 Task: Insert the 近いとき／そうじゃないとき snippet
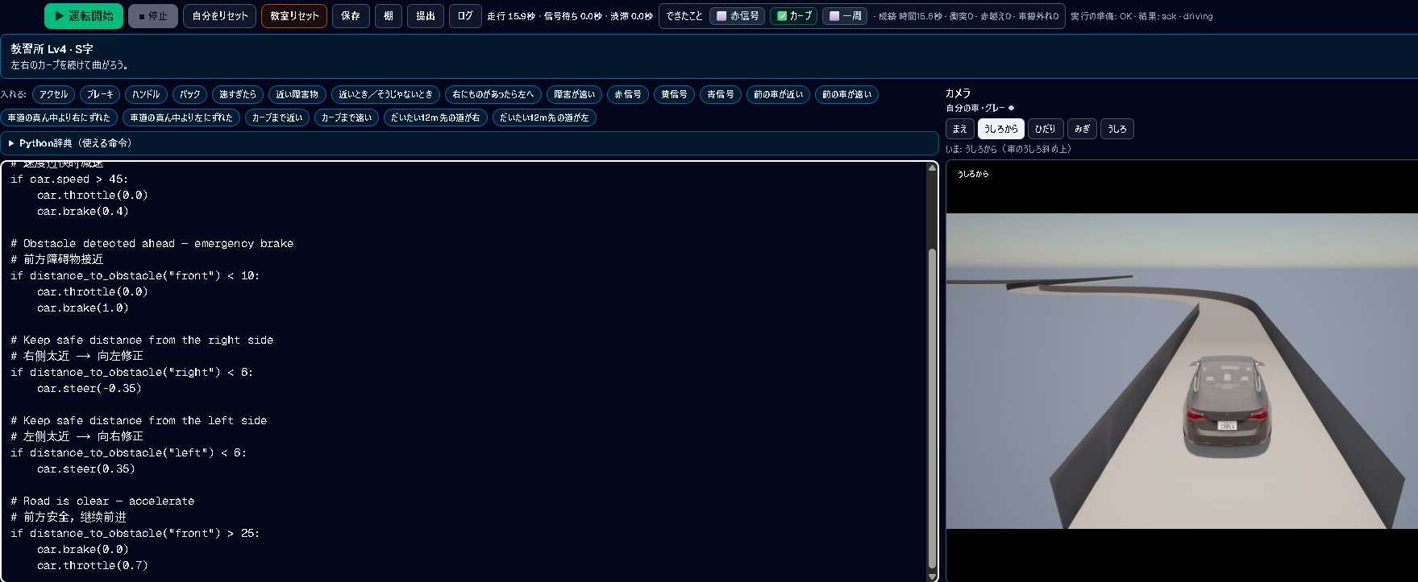point(385,94)
